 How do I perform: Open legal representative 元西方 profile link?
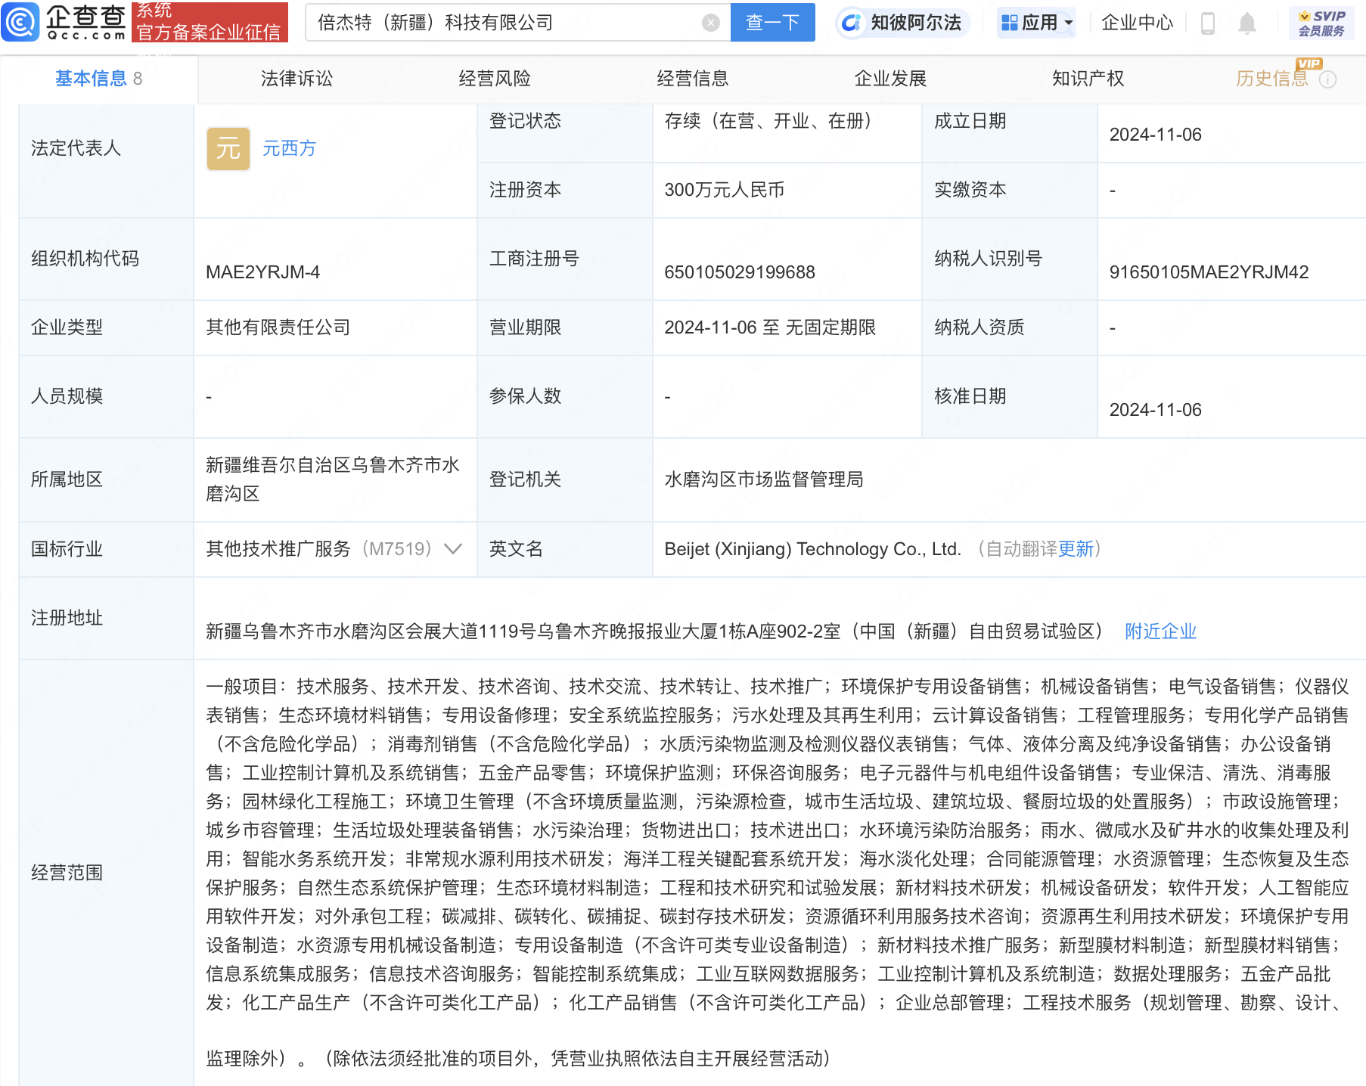(289, 148)
